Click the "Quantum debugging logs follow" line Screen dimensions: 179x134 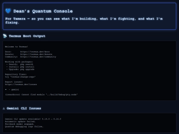[24, 127]
